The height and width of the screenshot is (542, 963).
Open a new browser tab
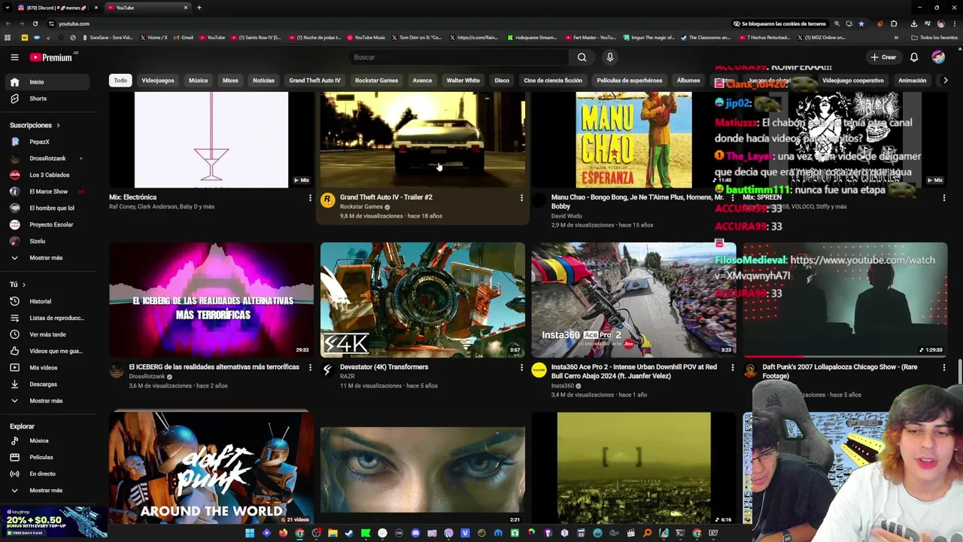[x=199, y=8]
